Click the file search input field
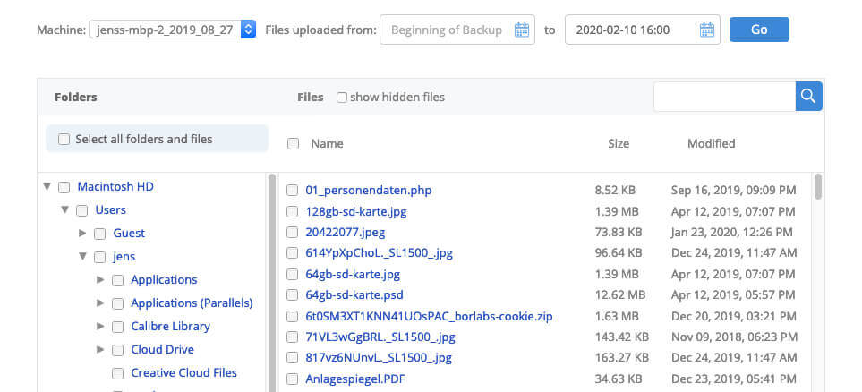Viewport: 862px width, 392px height. coord(724,97)
